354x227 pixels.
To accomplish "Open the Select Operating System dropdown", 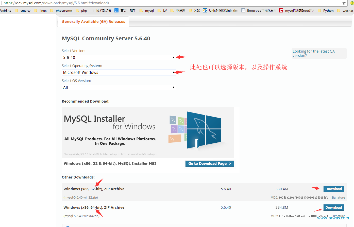I will [x=119, y=72].
